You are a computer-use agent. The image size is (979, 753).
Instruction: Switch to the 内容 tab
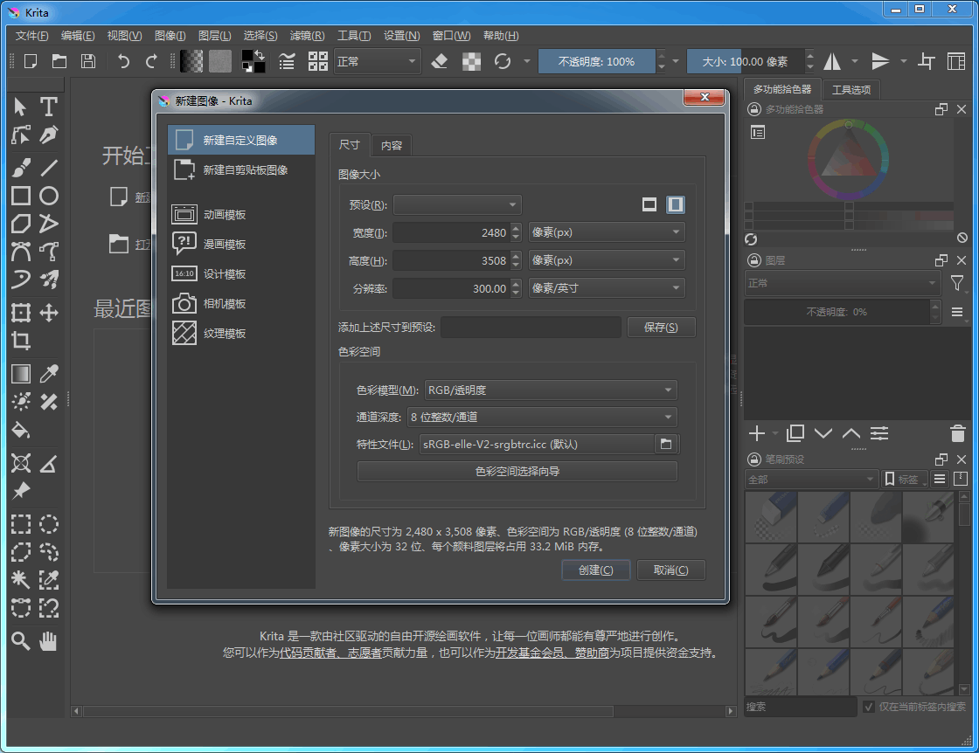392,145
